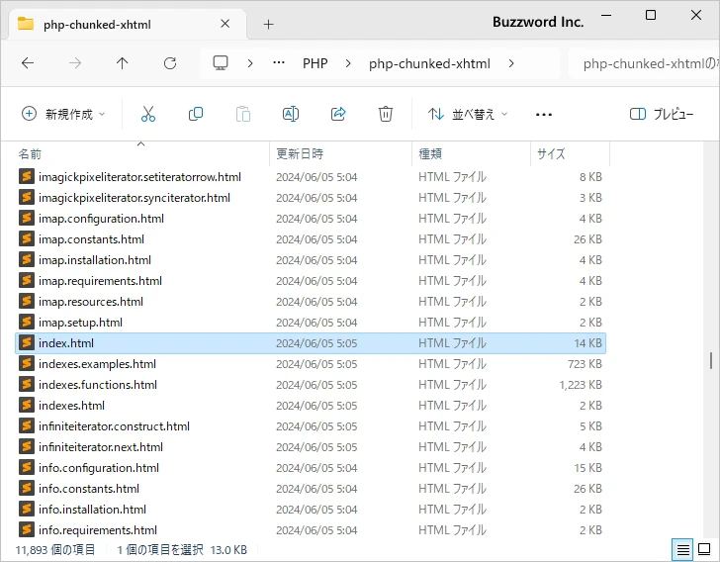Image resolution: width=720 pixels, height=562 pixels.
Task: Expand chevron after php-chunked-xhtml breadcrumb
Action: pos(511,63)
